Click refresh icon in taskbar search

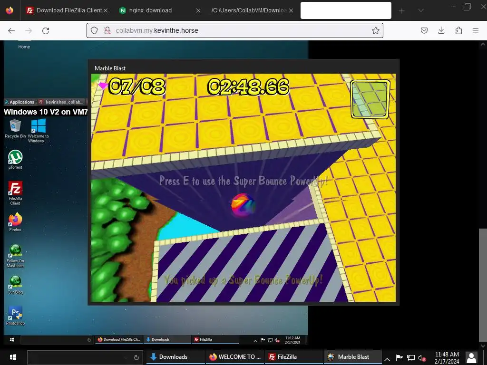point(136,357)
